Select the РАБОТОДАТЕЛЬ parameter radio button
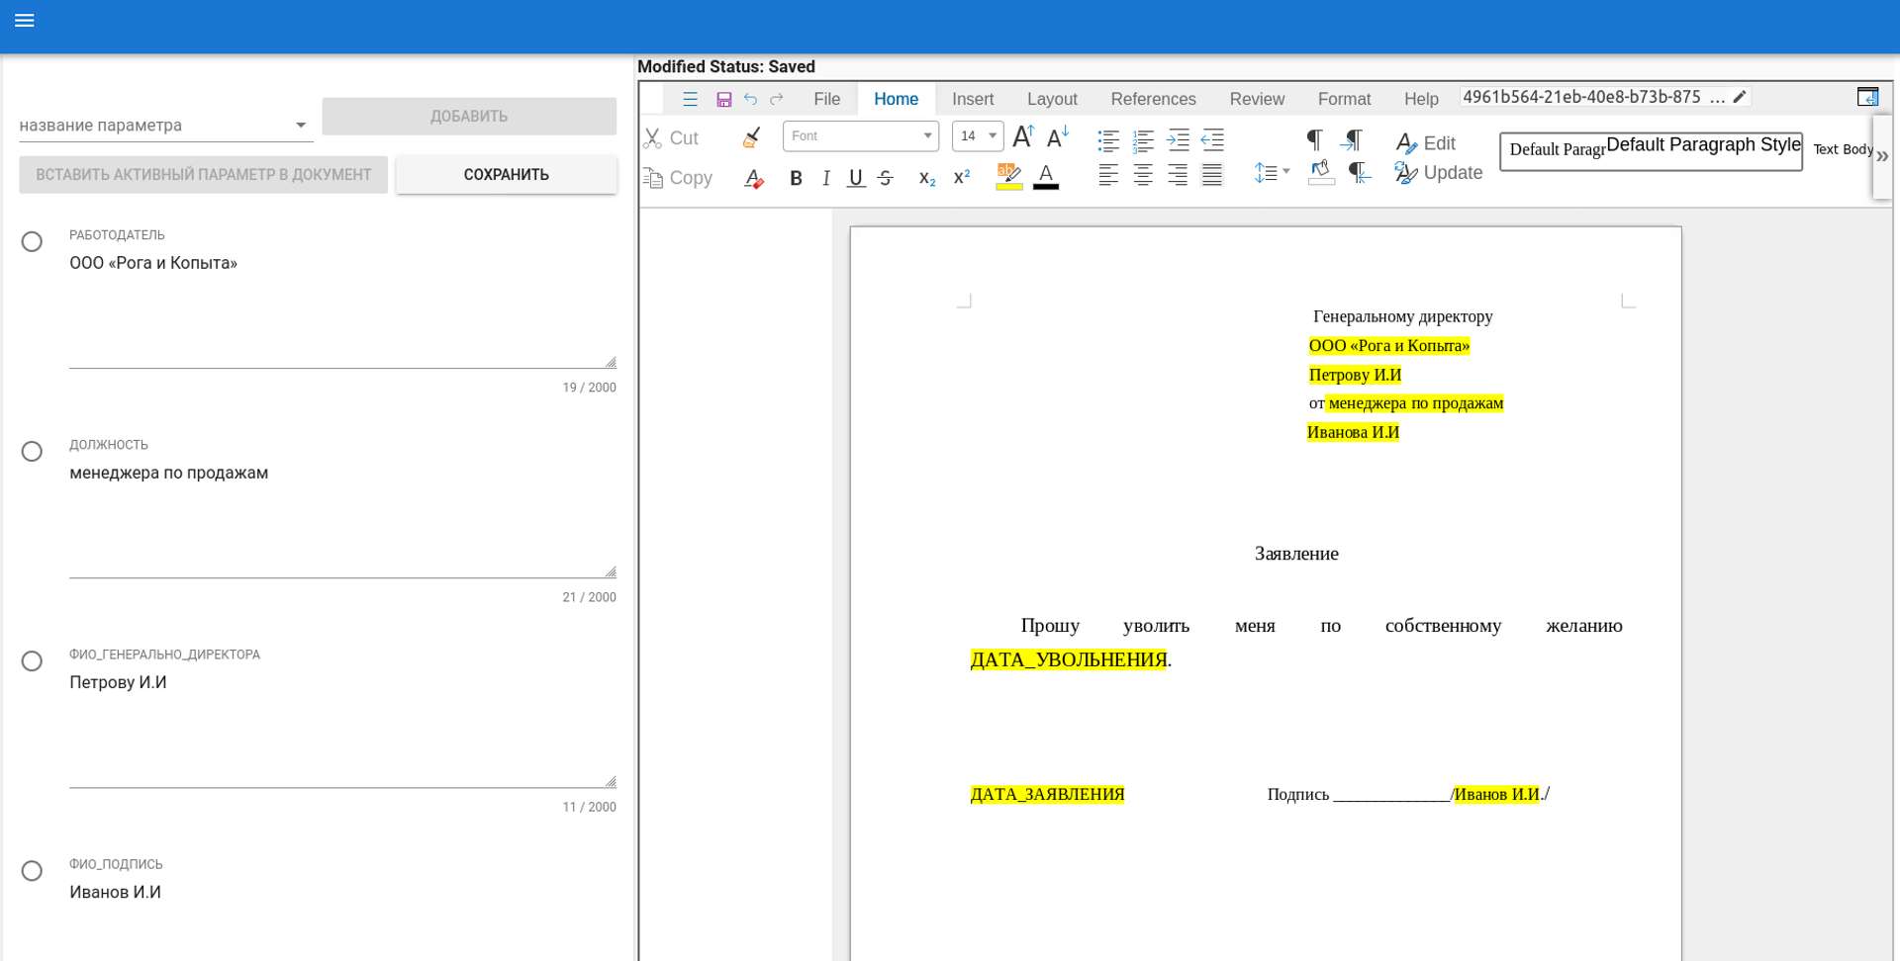This screenshot has width=1900, height=961. [x=32, y=242]
